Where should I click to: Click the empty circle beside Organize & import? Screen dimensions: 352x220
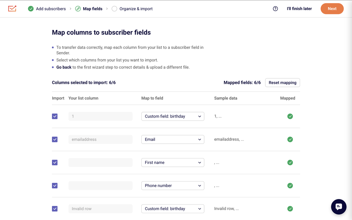pos(114,9)
